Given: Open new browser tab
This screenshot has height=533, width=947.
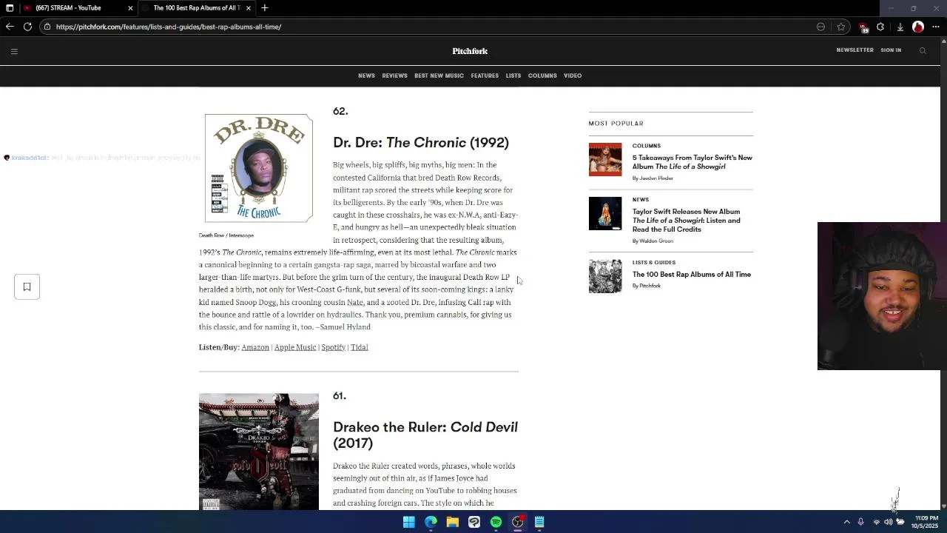Looking at the screenshot, I should pyautogui.click(x=264, y=8).
